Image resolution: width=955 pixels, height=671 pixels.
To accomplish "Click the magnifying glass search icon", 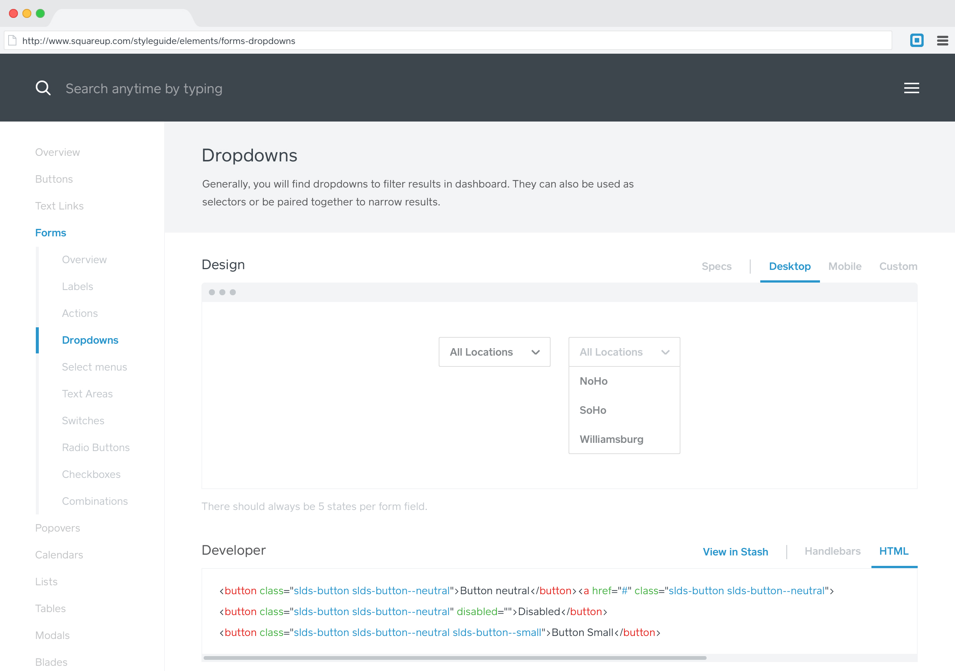I will coord(43,88).
